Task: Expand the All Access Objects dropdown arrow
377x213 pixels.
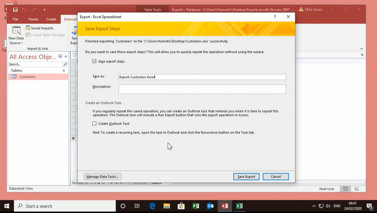Action: coord(60,57)
